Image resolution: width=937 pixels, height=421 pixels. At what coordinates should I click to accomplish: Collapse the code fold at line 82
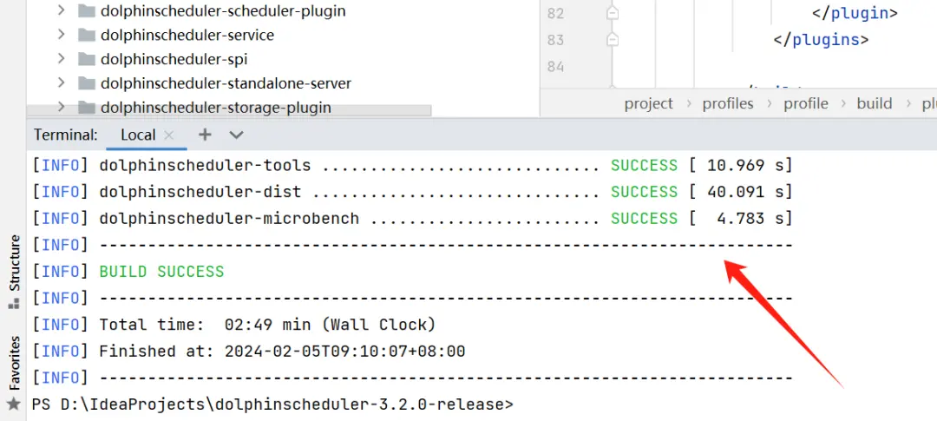613,14
